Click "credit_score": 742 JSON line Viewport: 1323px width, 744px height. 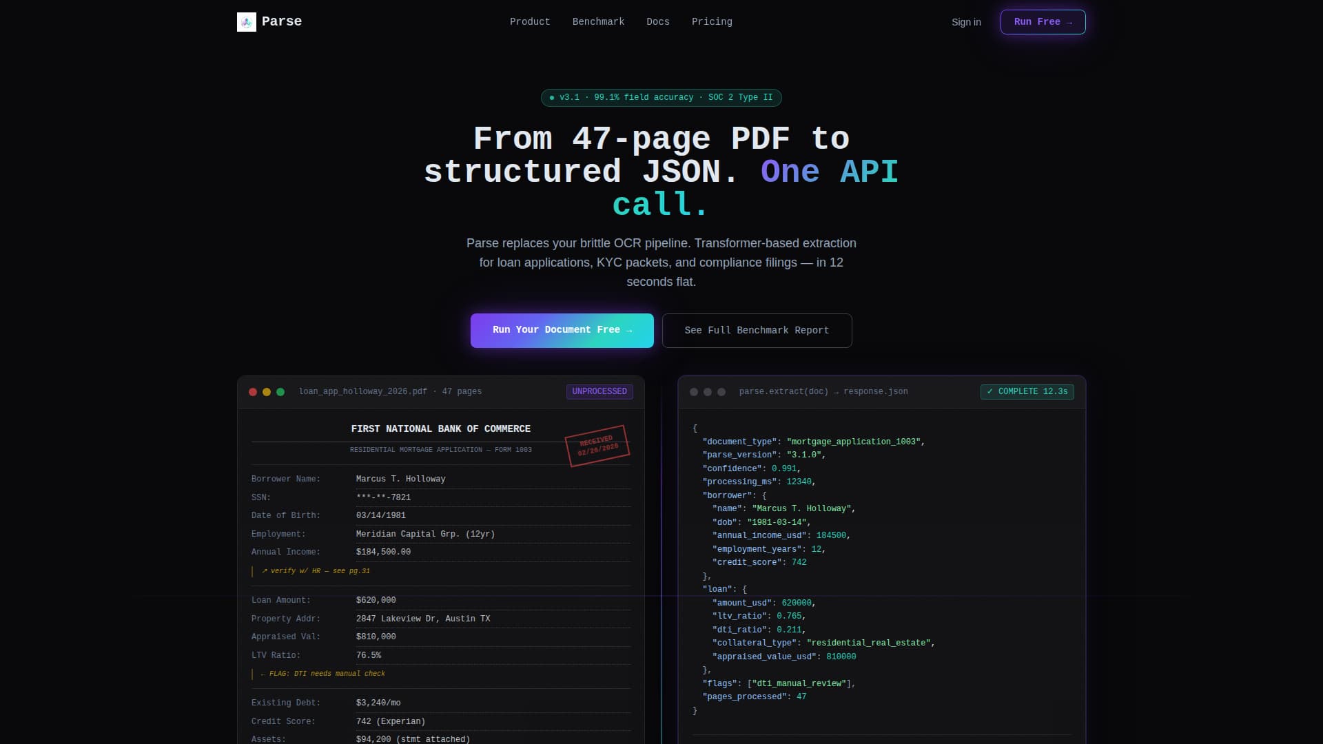point(759,563)
